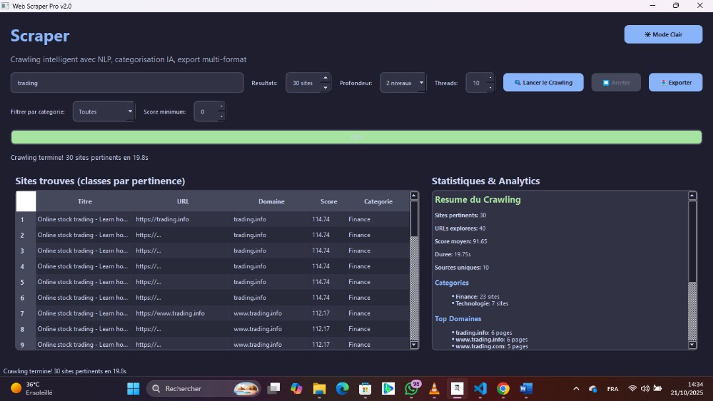The height and width of the screenshot is (401, 713).
Task: Sort results by Domaine column header
Action: 271,201
